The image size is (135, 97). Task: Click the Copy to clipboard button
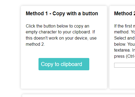click(x=64, y=64)
